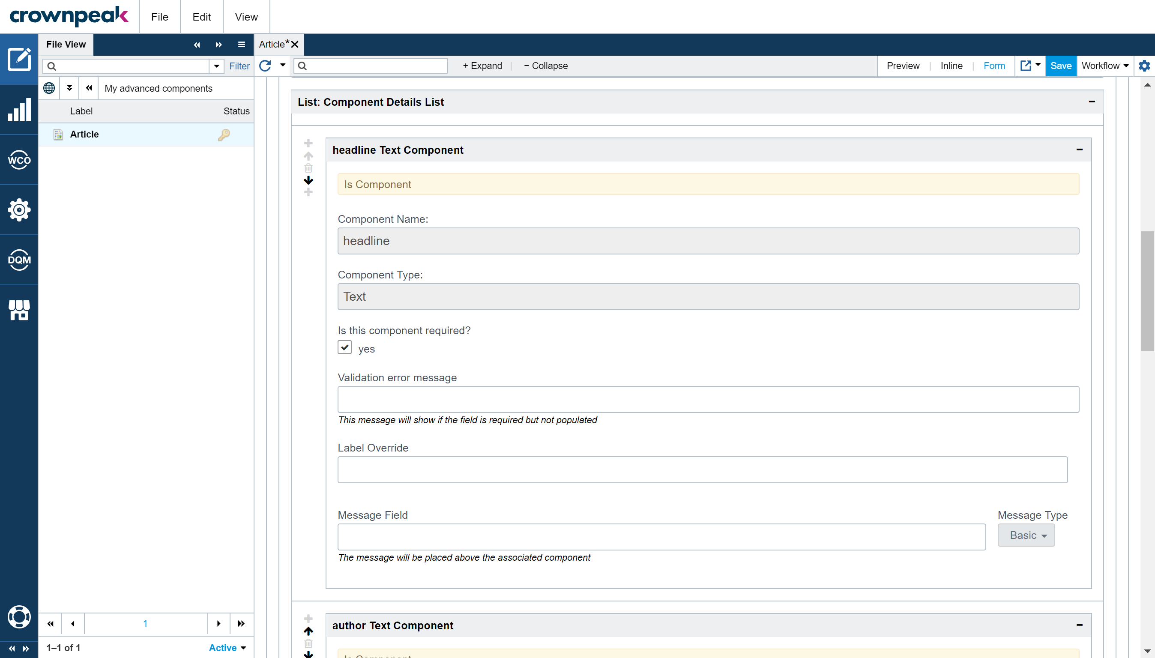Select the Article row in file list
The width and height of the screenshot is (1155, 658).
146,135
